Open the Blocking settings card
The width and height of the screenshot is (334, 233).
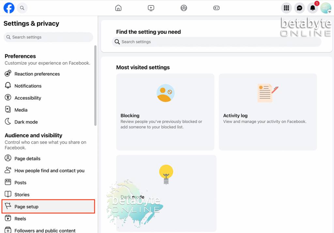click(x=165, y=112)
